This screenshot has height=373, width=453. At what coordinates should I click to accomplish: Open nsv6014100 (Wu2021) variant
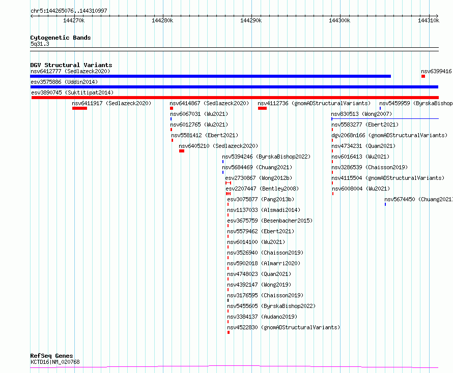point(256,242)
